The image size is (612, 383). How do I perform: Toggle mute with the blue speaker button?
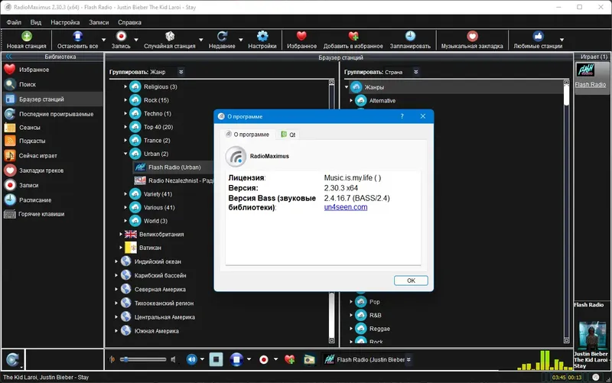(191, 359)
